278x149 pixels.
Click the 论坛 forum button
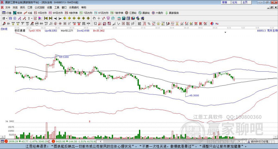pyautogui.click(x=236, y=2)
